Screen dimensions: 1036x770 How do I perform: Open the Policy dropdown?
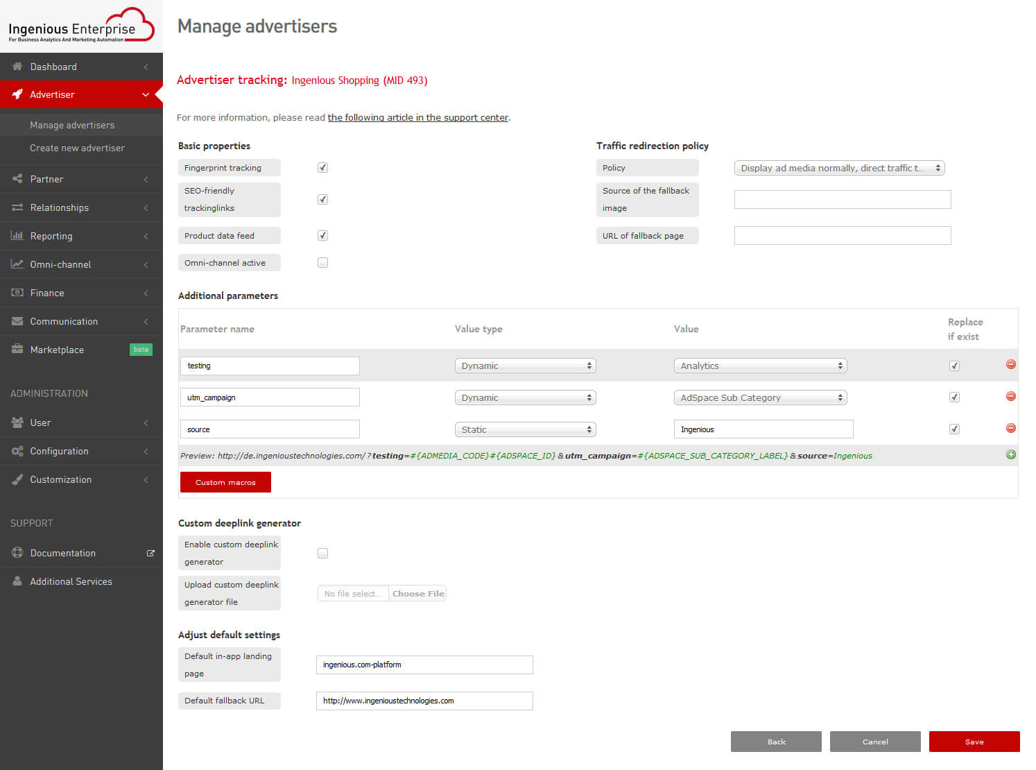coord(839,168)
